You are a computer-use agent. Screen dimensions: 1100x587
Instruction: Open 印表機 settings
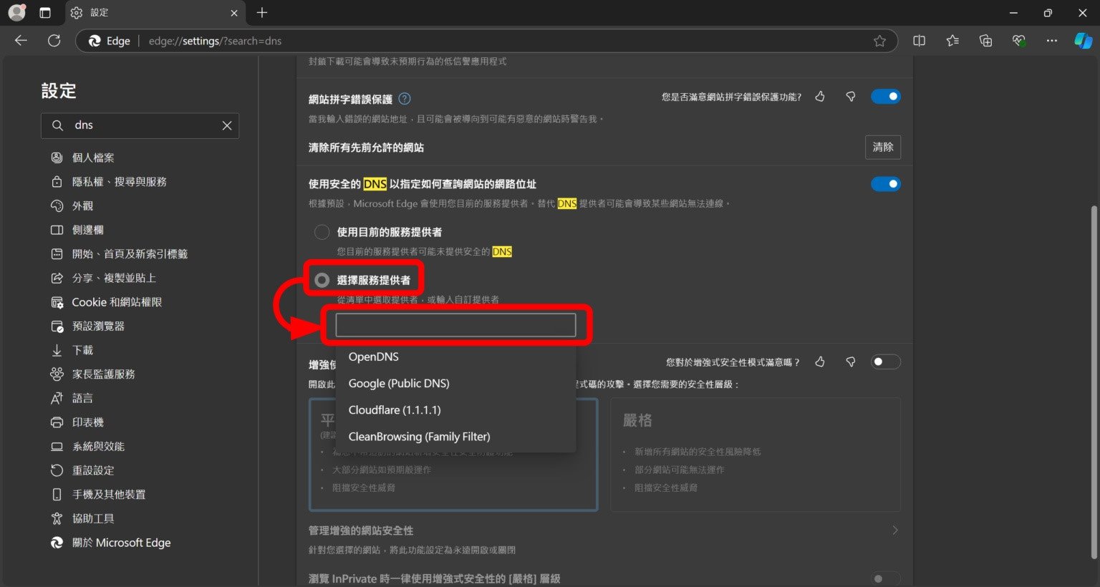click(87, 422)
